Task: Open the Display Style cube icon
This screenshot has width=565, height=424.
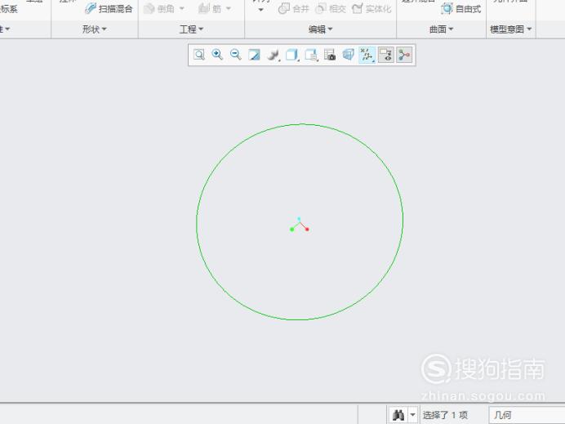Action: click(291, 55)
